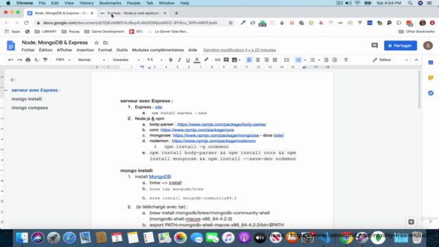Open a new Chrome tab with plus button

(x=176, y=13)
